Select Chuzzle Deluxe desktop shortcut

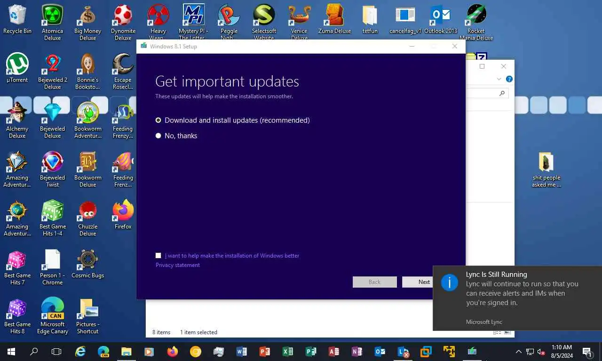pyautogui.click(x=88, y=218)
